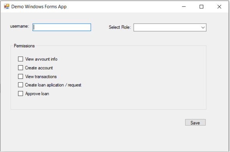Enable Create loan aplication / request checkbox
Image resolution: width=230 pixels, height=152 pixels.
click(21, 85)
